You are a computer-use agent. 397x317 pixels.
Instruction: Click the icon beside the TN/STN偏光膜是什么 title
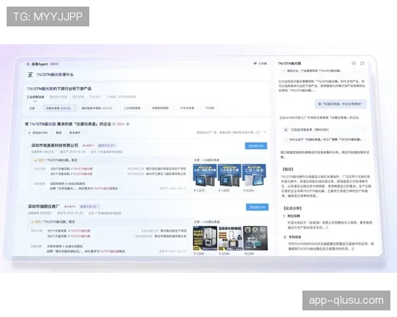click(30, 75)
